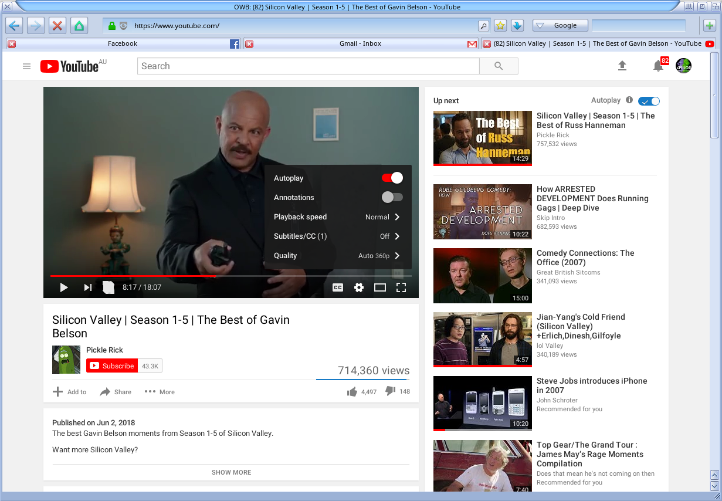The height and width of the screenshot is (501, 722).
Task: Close the Facebook tab
Action: (12, 44)
